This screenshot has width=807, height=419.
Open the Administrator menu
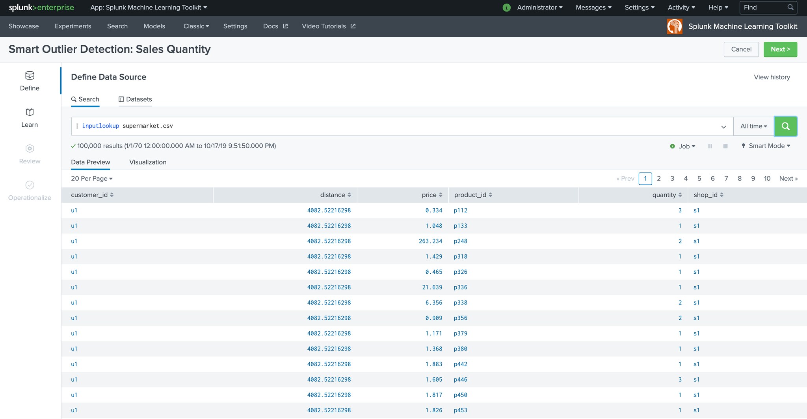[x=539, y=7]
